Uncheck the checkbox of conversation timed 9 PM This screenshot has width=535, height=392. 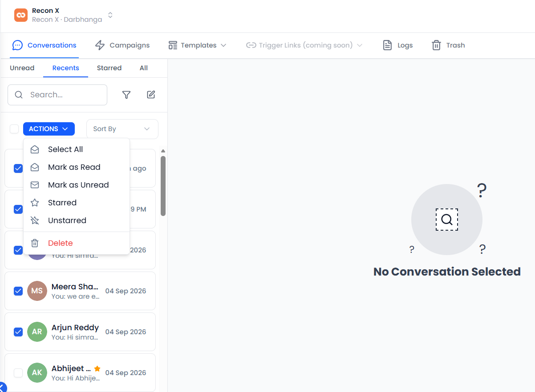[x=18, y=209]
